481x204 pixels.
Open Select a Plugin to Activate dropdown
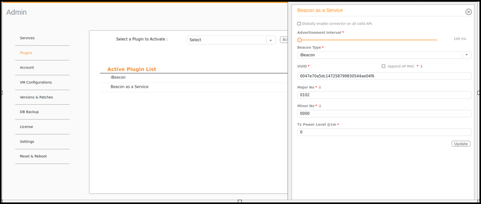point(231,40)
